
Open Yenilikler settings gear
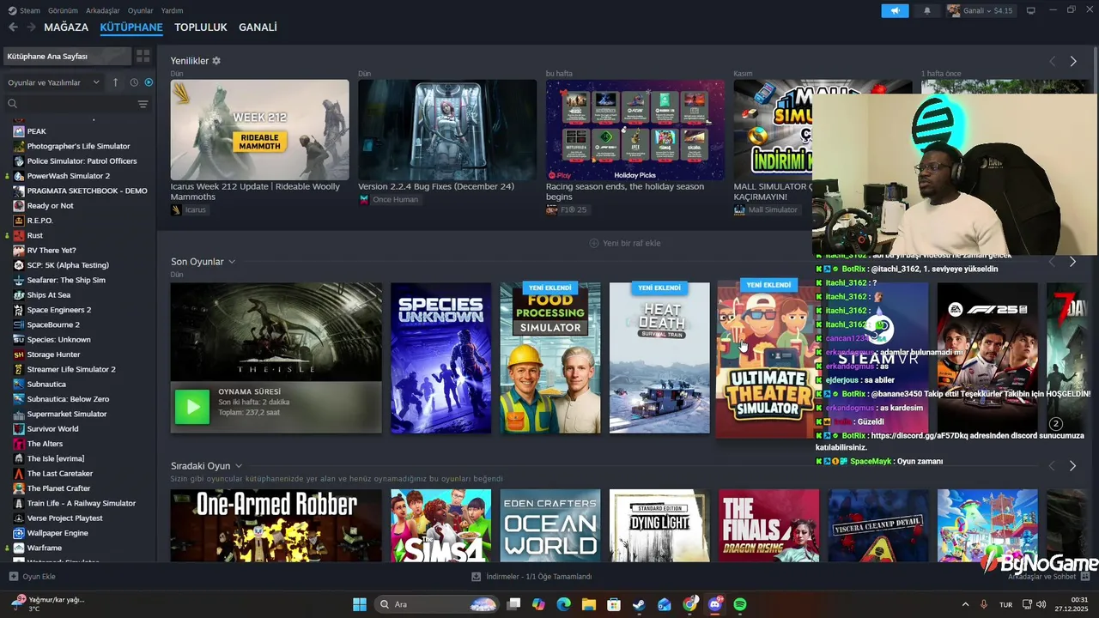click(216, 61)
